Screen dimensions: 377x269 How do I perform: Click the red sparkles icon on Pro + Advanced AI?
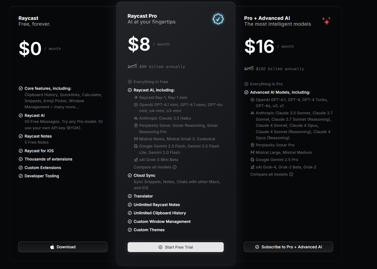click(x=326, y=21)
